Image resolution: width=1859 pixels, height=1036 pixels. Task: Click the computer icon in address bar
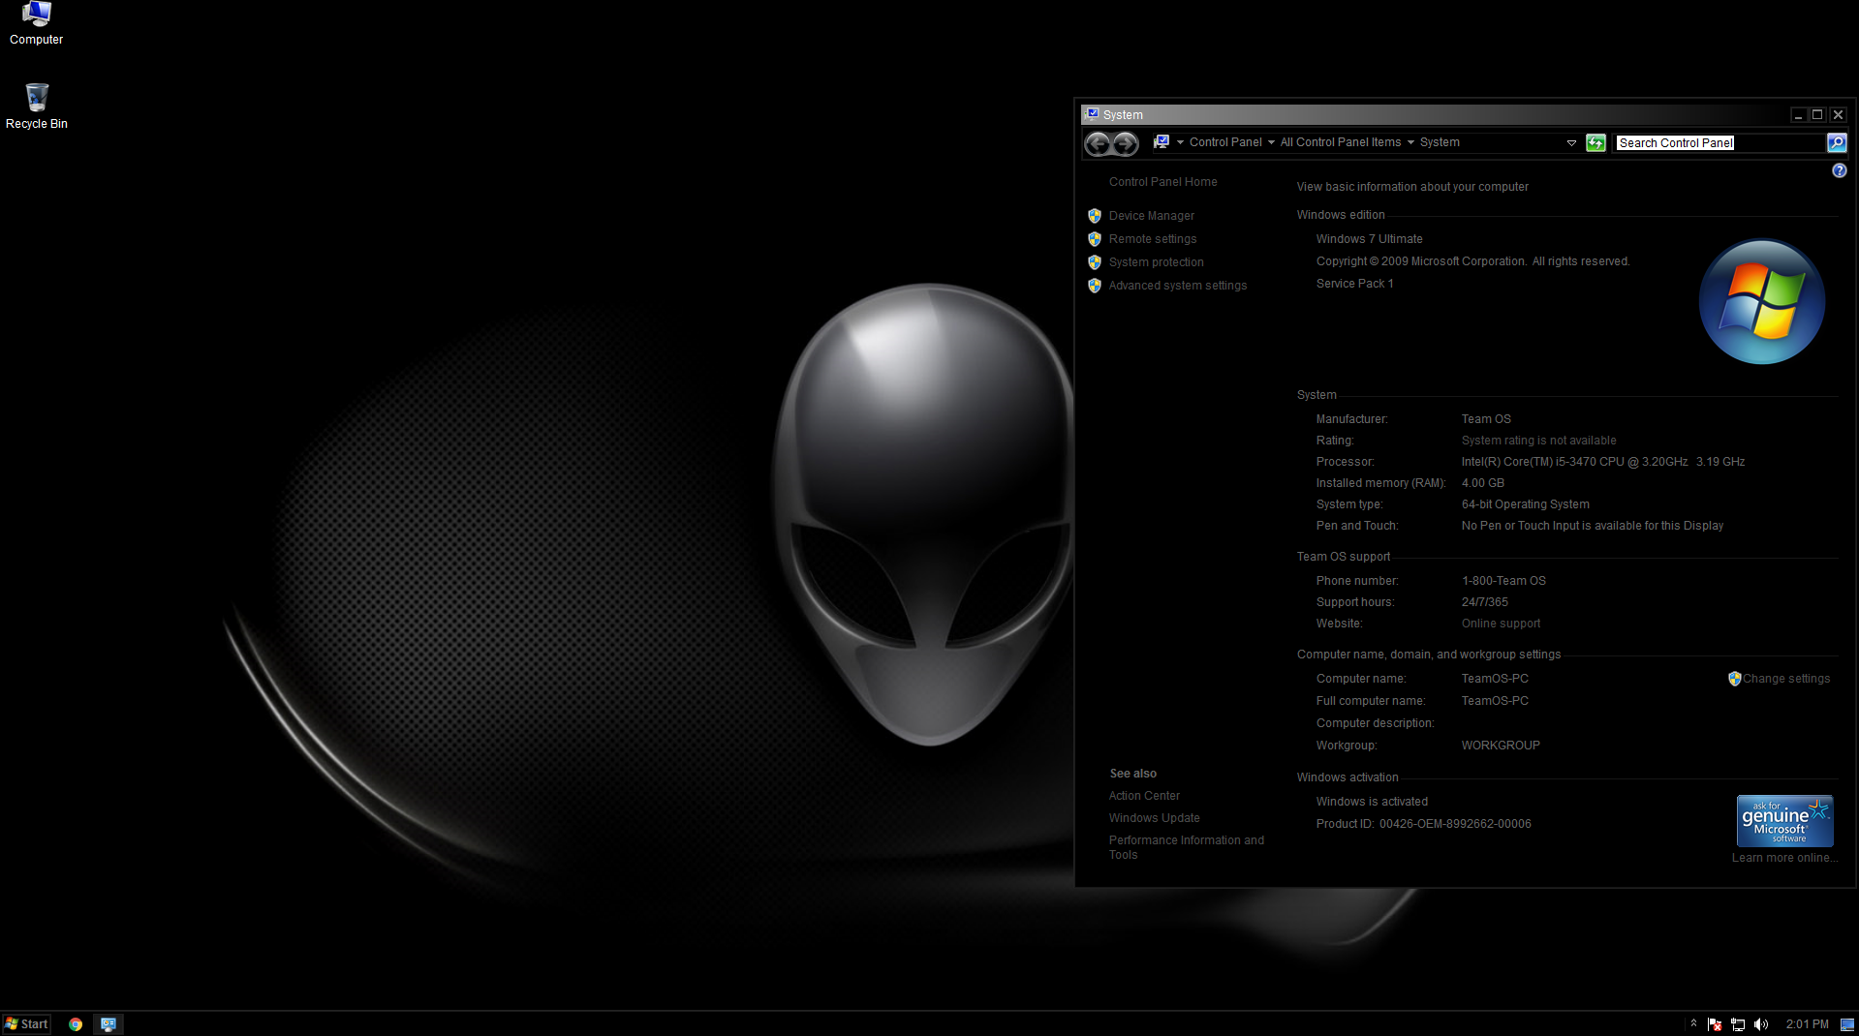1161,142
